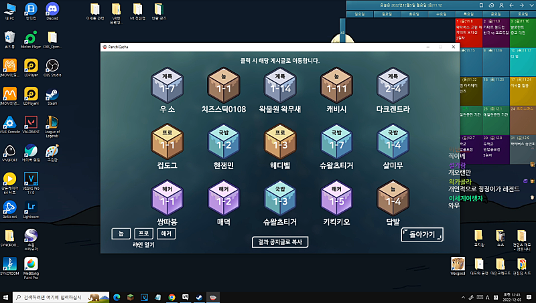Select the green calendar cell for day 3
Screen dimensions: 536x303
point(523,33)
